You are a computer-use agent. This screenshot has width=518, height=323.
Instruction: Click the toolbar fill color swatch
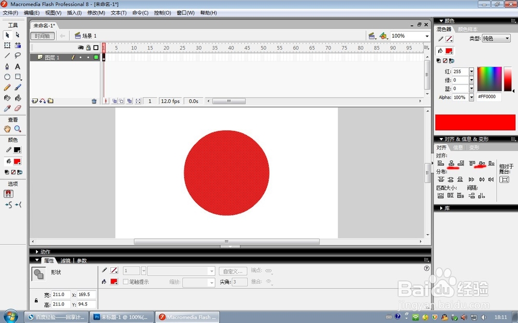tap(17, 161)
